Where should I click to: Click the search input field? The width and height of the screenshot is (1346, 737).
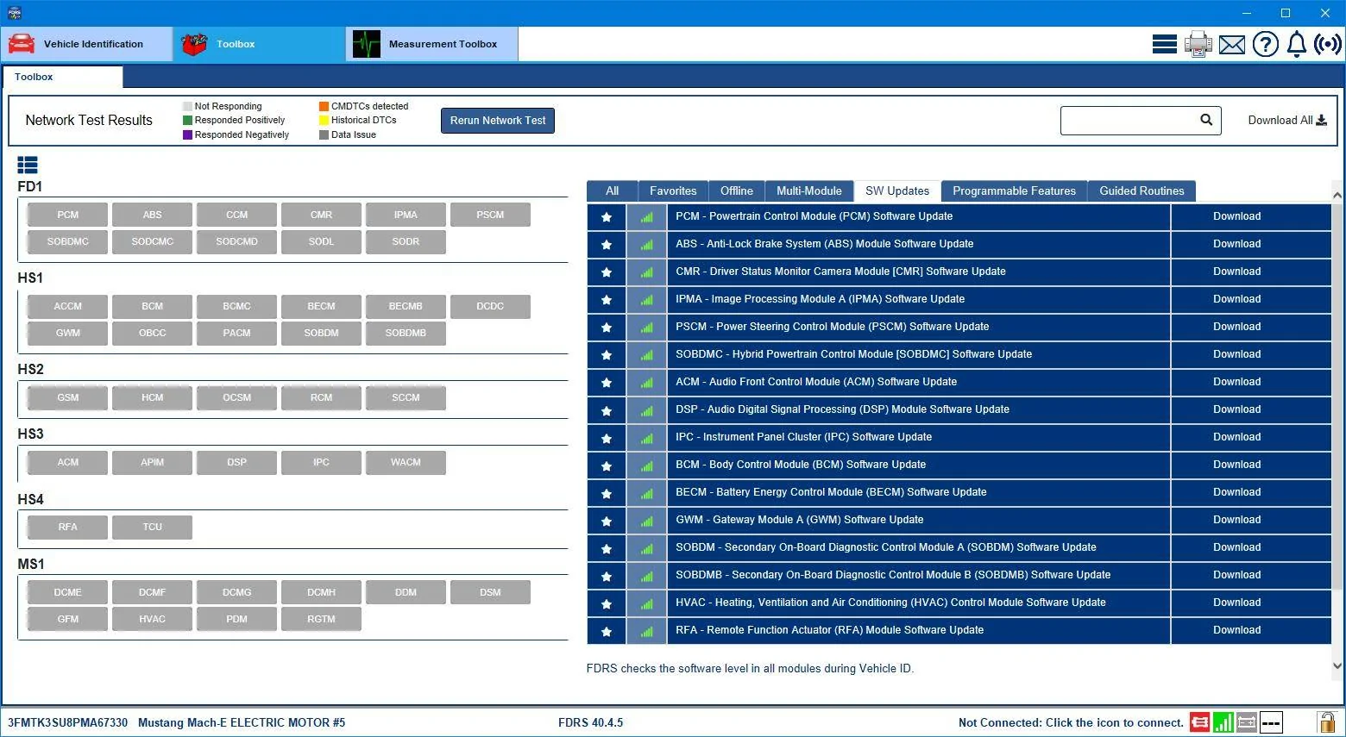(1141, 121)
